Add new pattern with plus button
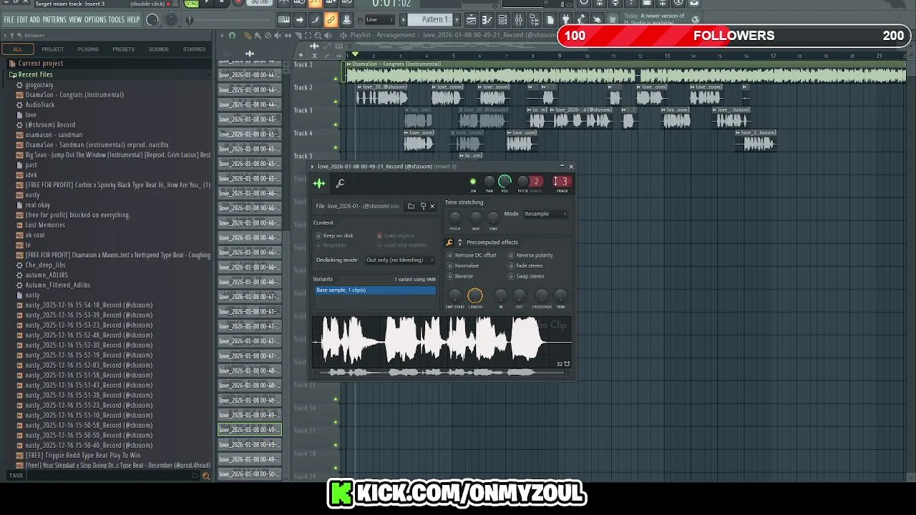 coord(456,20)
